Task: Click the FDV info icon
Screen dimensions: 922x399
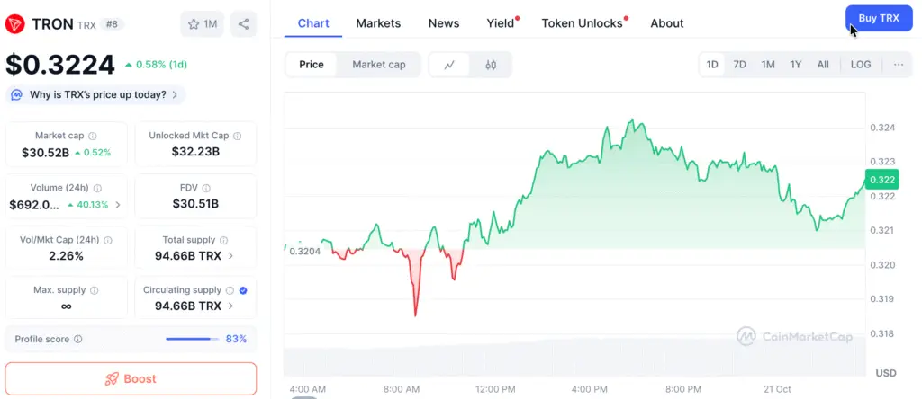Action: point(206,188)
